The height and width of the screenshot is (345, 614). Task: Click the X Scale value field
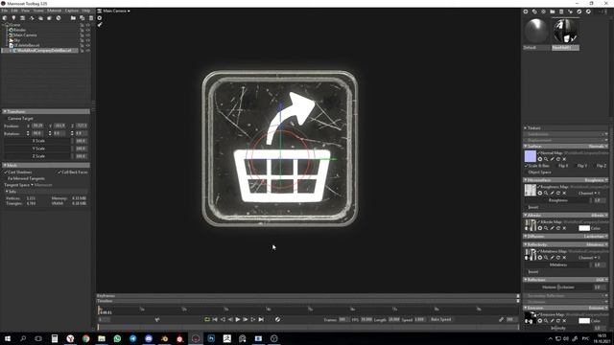pyautogui.click(x=81, y=141)
